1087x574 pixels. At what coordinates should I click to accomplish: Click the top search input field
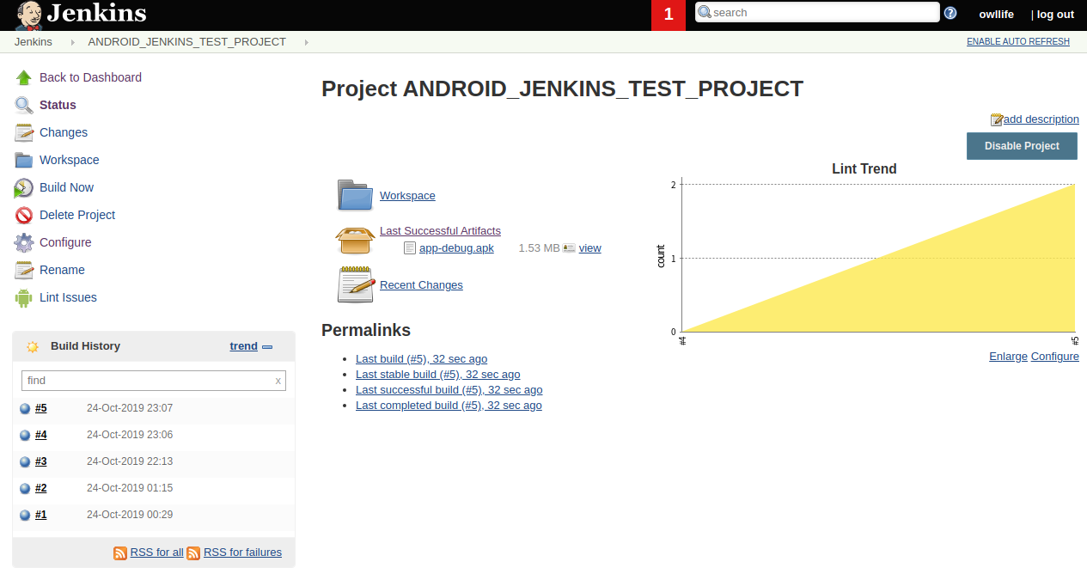tap(817, 12)
